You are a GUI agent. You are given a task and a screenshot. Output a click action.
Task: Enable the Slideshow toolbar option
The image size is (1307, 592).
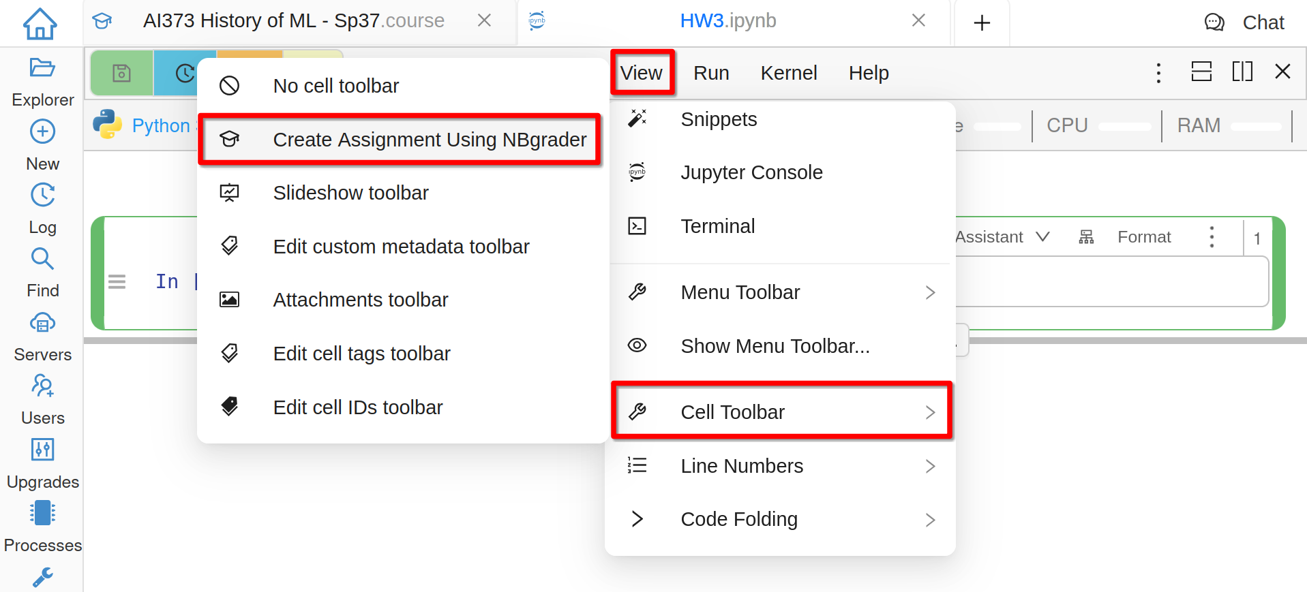(350, 193)
